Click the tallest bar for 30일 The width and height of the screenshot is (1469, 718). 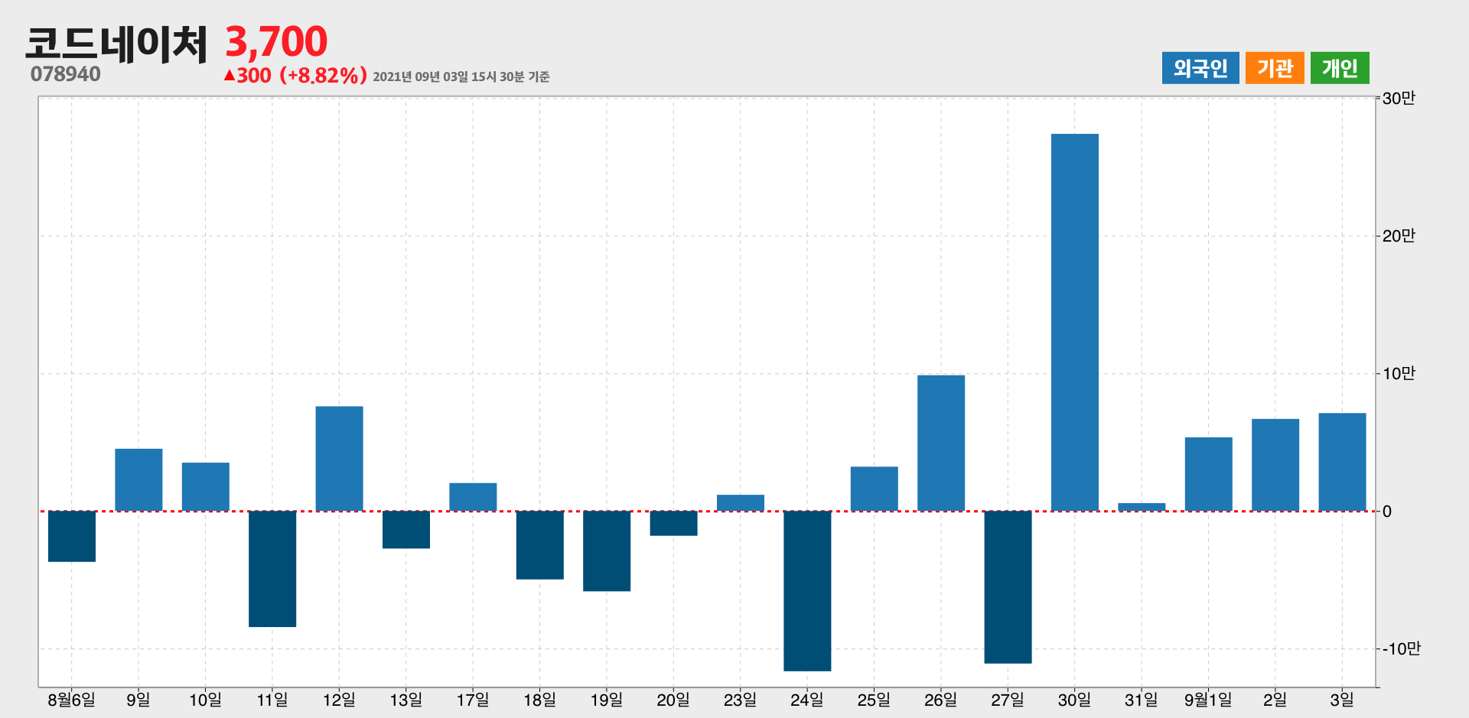coord(1075,322)
